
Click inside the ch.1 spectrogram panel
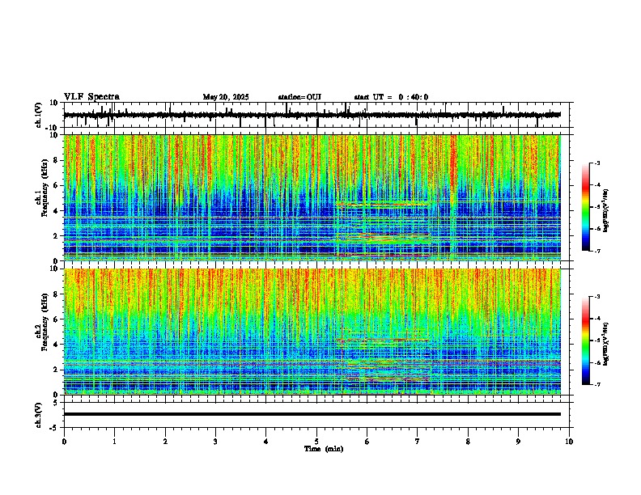click(312, 197)
